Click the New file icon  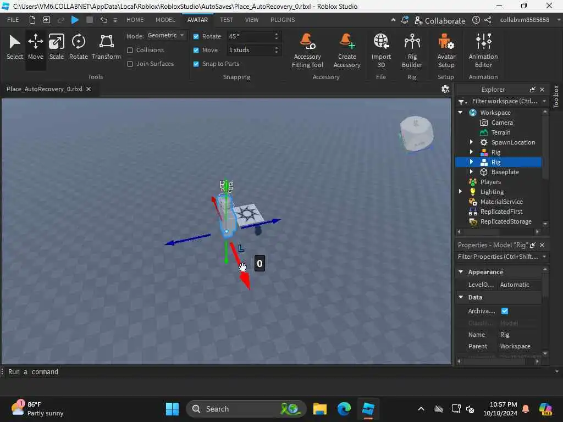pos(32,20)
